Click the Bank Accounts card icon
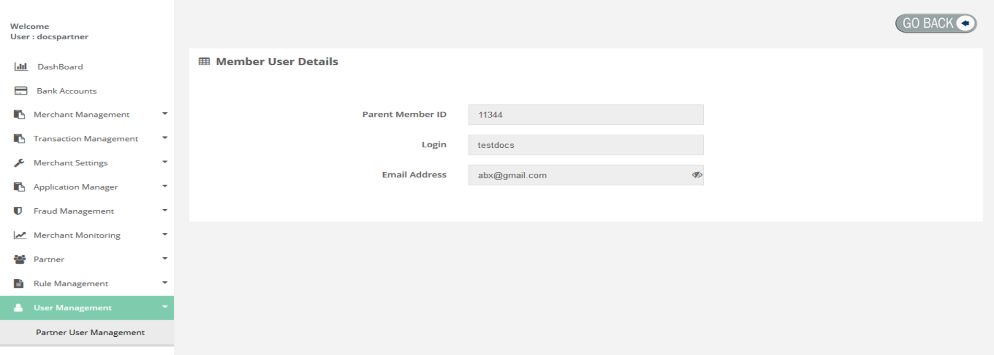Viewport: 994px width, 355px height. point(21,91)
